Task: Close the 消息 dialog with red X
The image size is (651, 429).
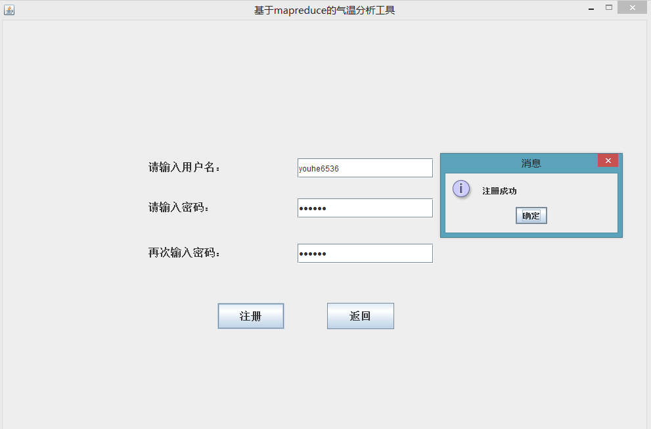Action: [x=608, y=161]
